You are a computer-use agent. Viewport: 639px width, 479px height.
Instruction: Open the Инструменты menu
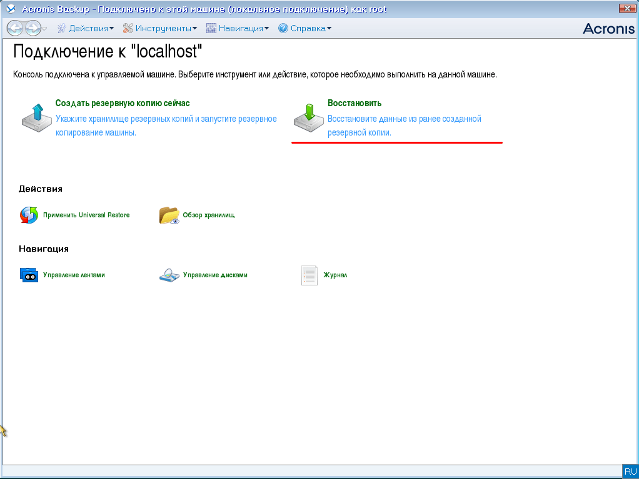160,28
